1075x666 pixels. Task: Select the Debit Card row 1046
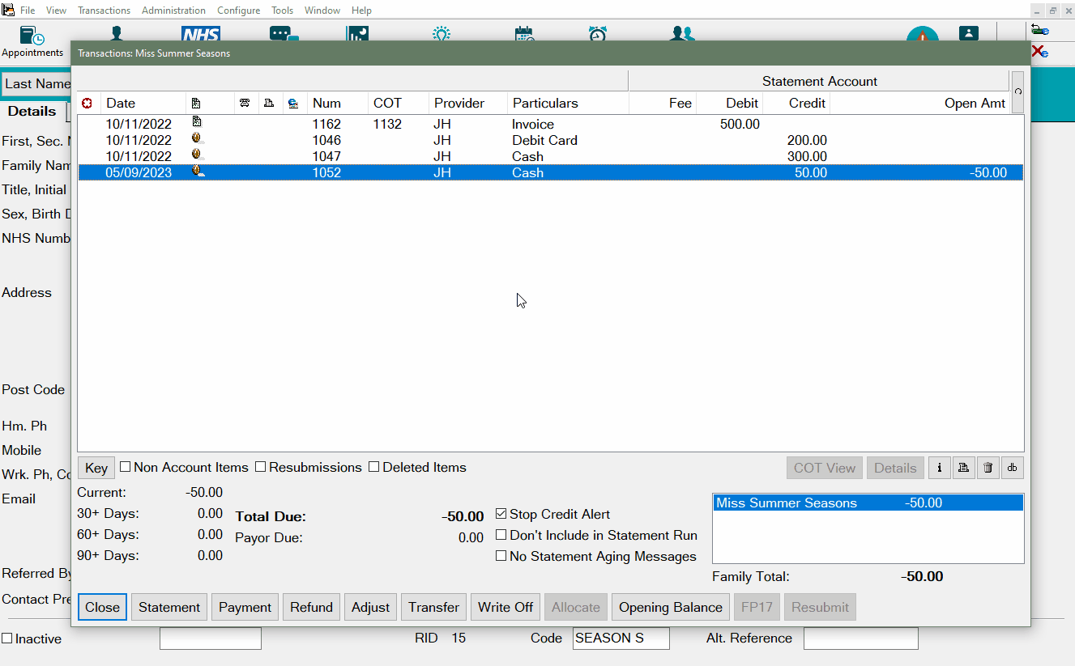550,140
